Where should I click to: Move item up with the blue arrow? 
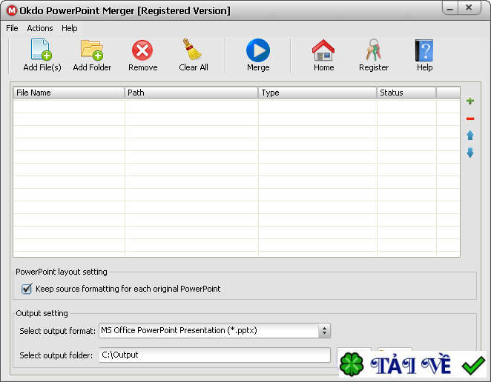[470, 135]
